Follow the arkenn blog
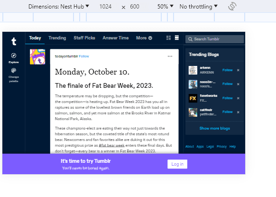This screenshot has height=197, width=276. click(x=228, y=70)
